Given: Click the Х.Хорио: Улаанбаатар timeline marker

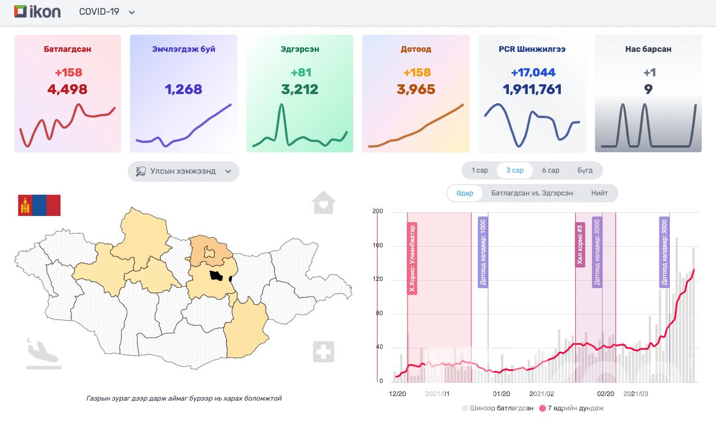Looking at the screenshot, I should 412,259.
